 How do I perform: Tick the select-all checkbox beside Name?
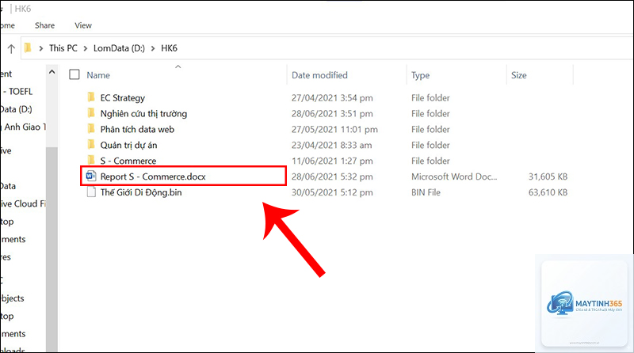[74, 74]
